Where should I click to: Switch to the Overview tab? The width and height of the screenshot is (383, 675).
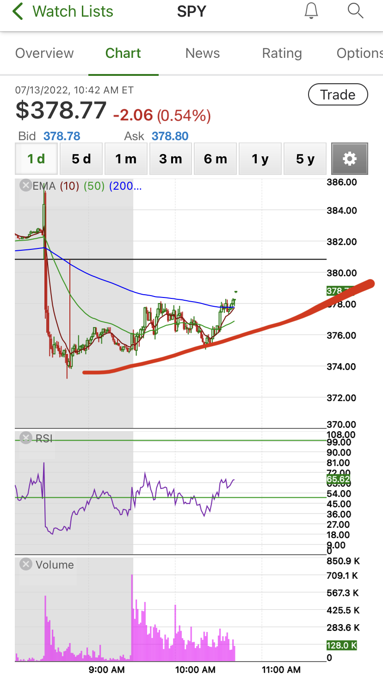click(44, 53)
